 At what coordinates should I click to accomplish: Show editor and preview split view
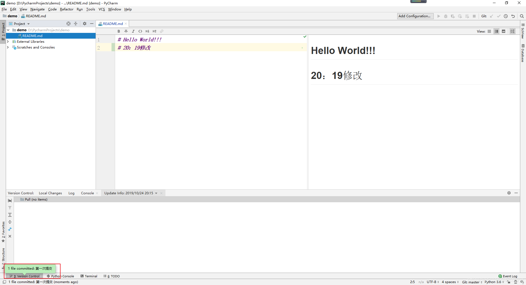[x=496, y=31]
